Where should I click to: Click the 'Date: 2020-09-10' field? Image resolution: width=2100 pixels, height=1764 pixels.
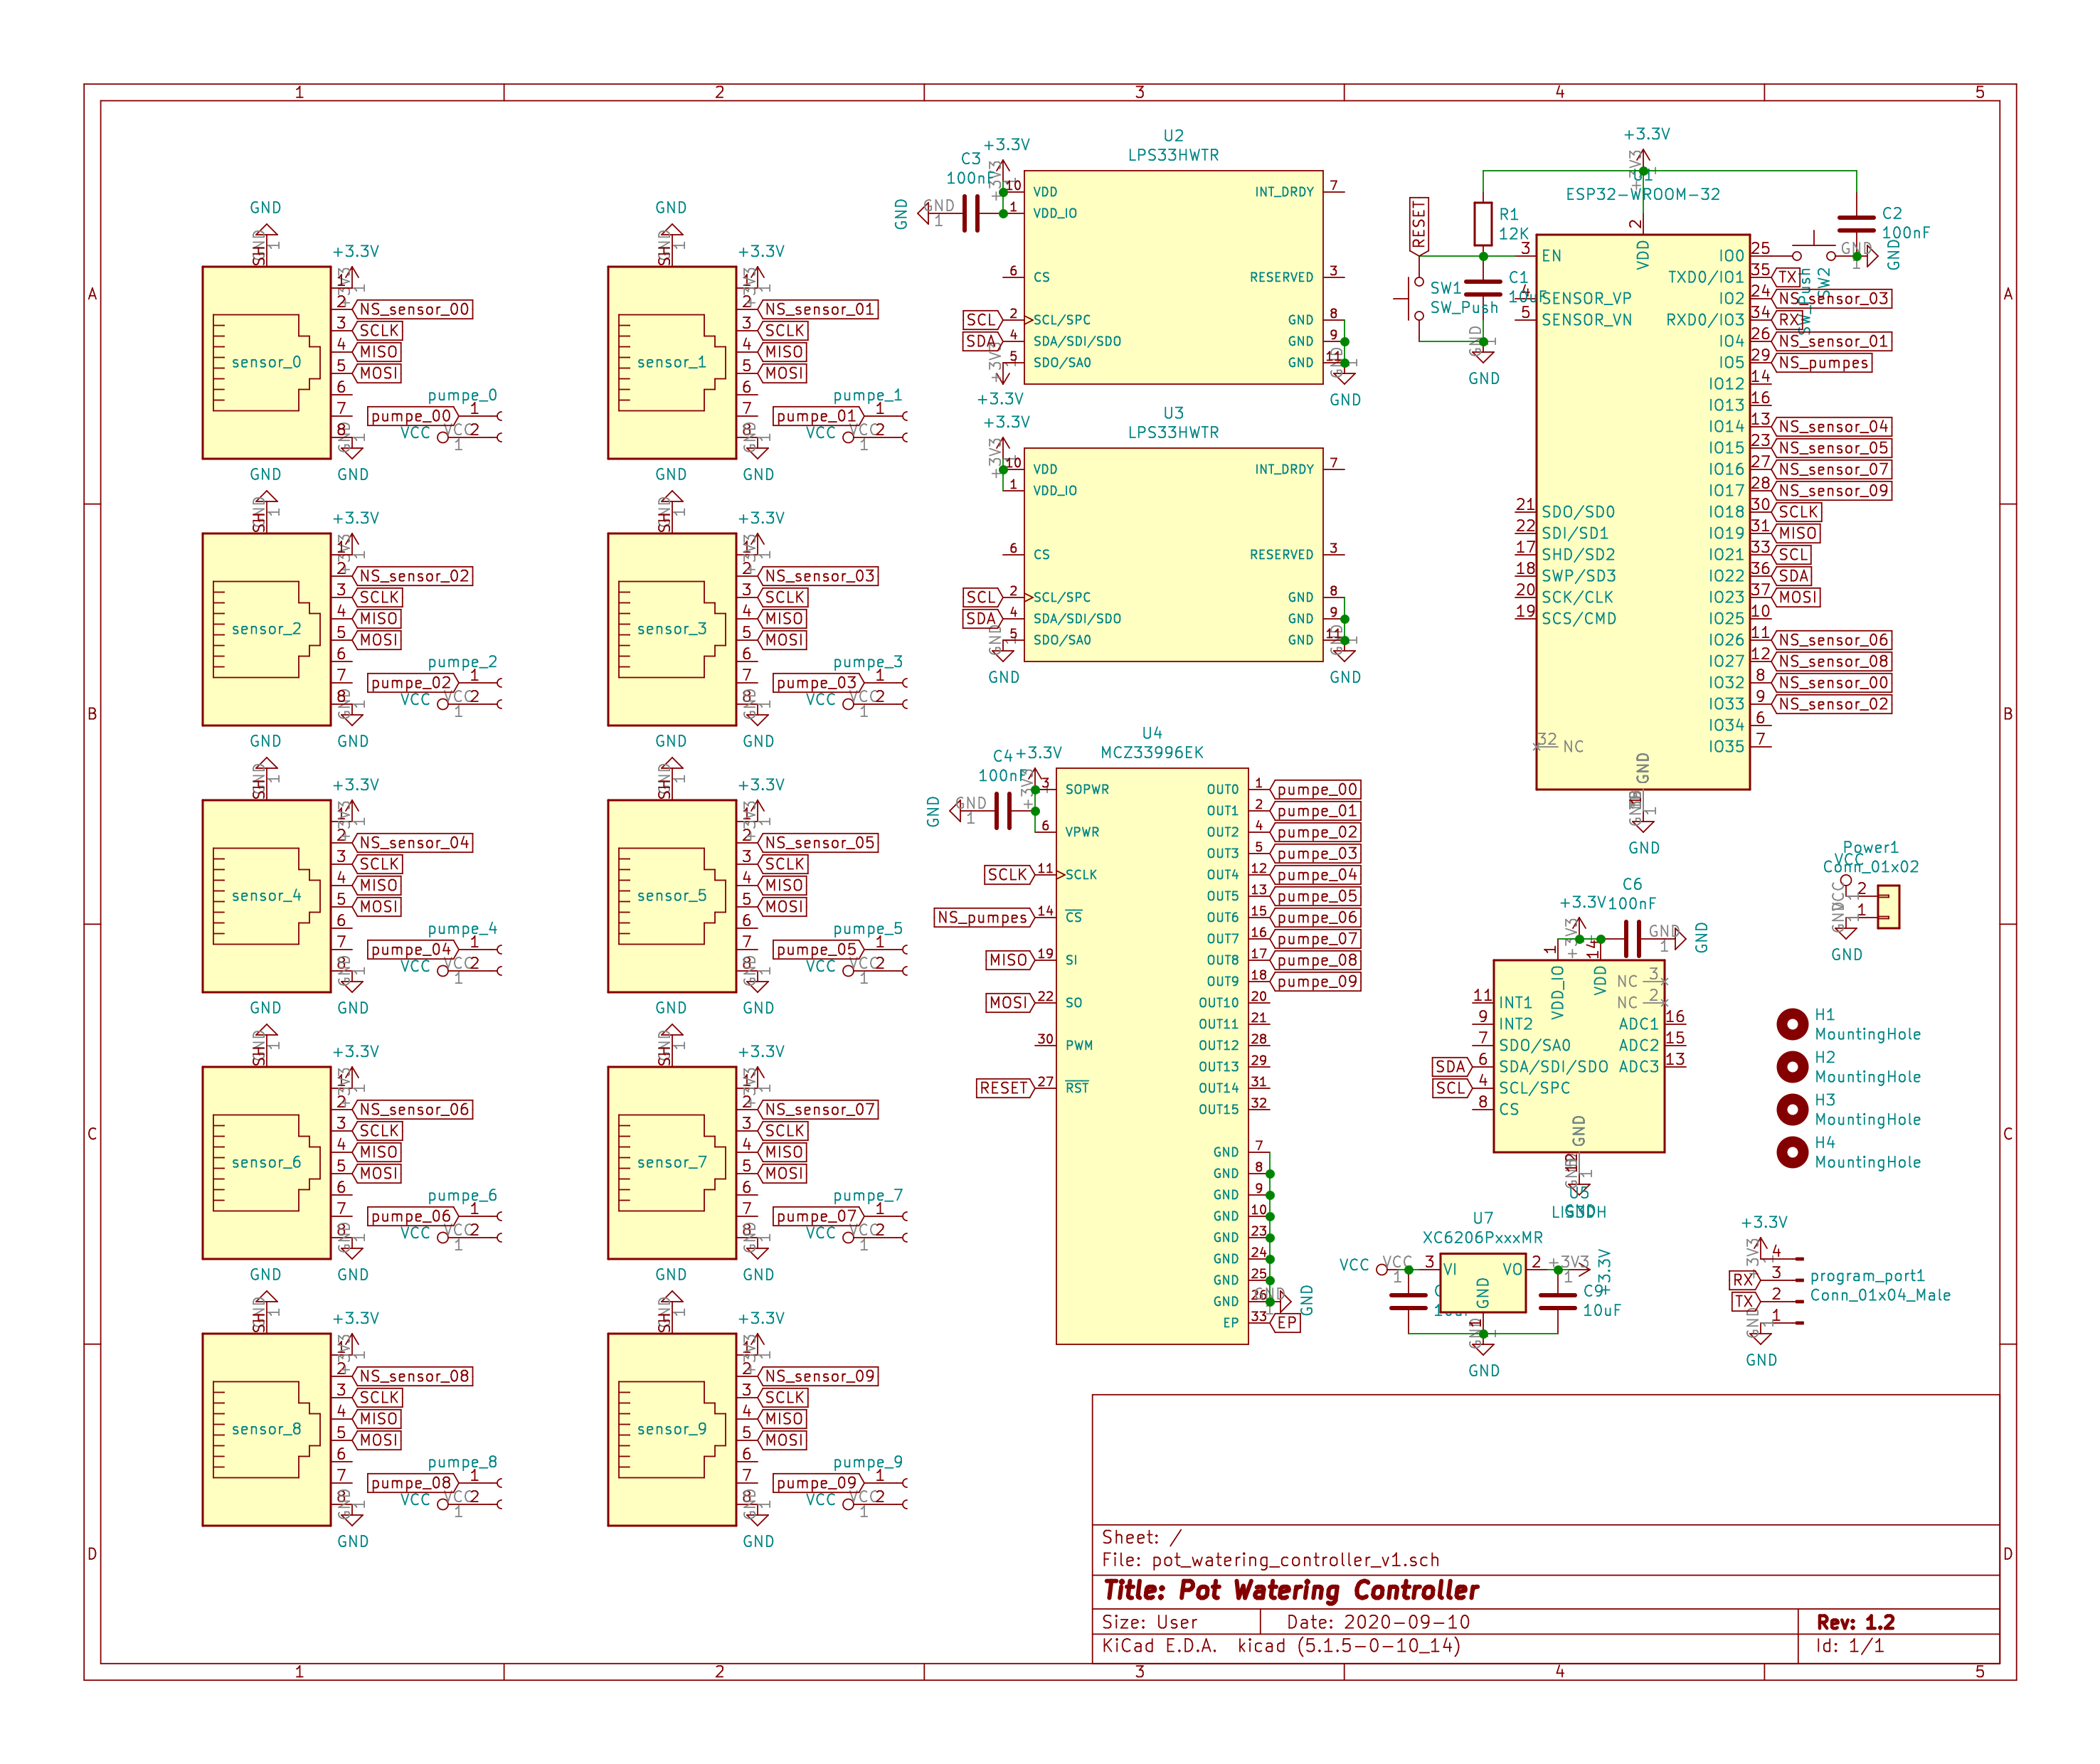pos(1379,1622)
